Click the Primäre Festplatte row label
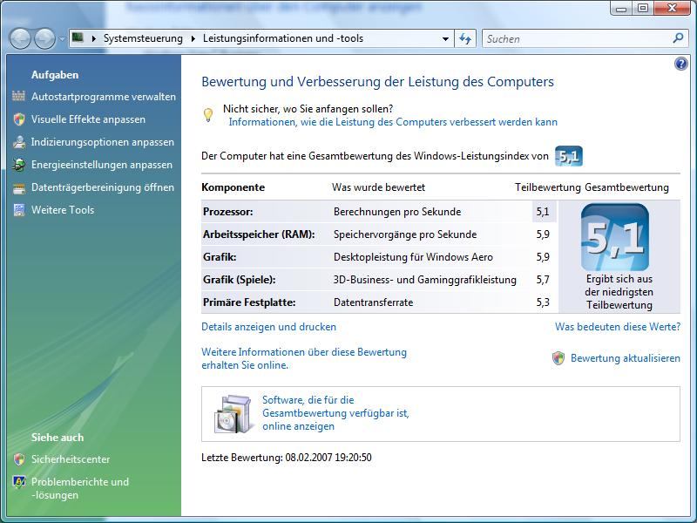697x523 pixels. pos(249,302)
